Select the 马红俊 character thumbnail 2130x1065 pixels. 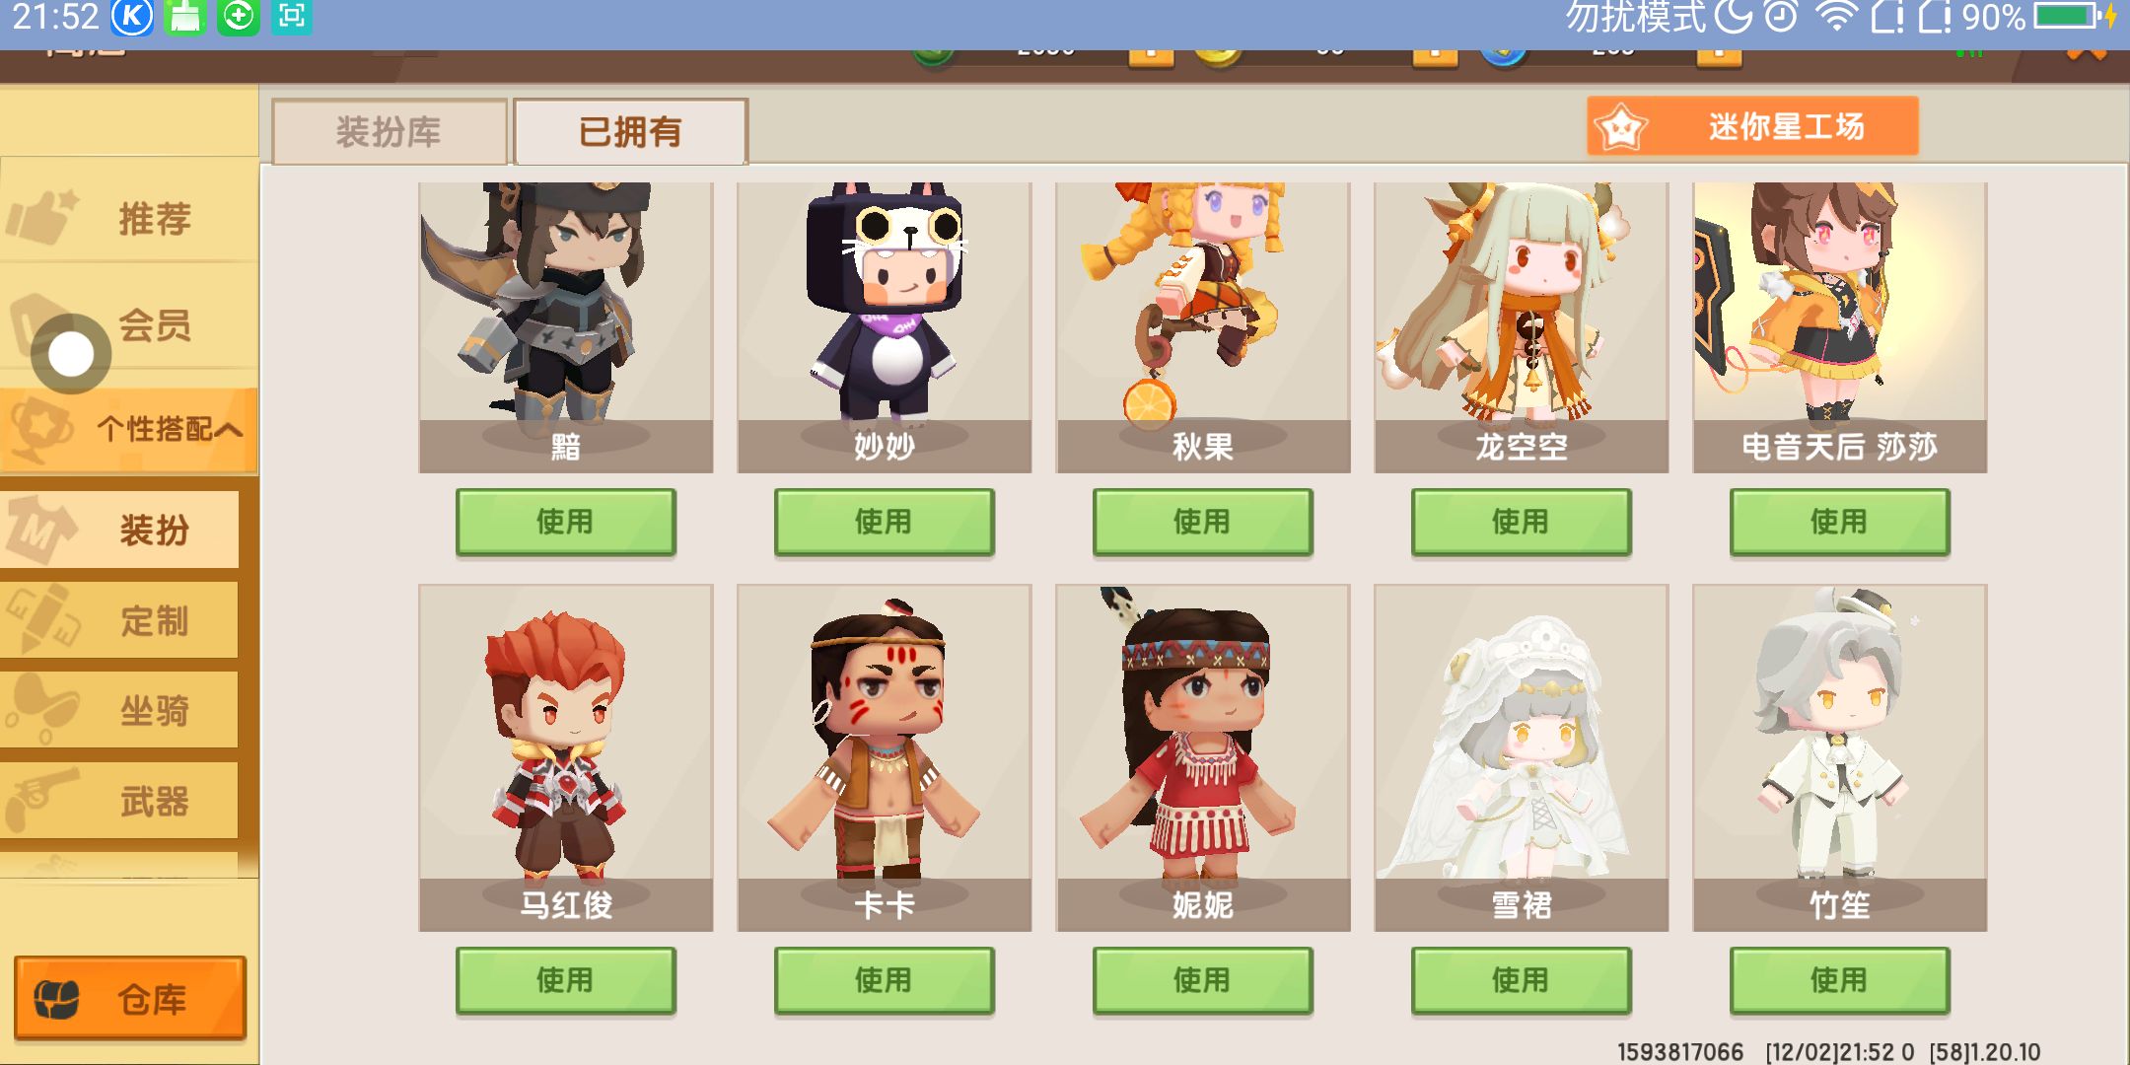(x=565, y=757)
